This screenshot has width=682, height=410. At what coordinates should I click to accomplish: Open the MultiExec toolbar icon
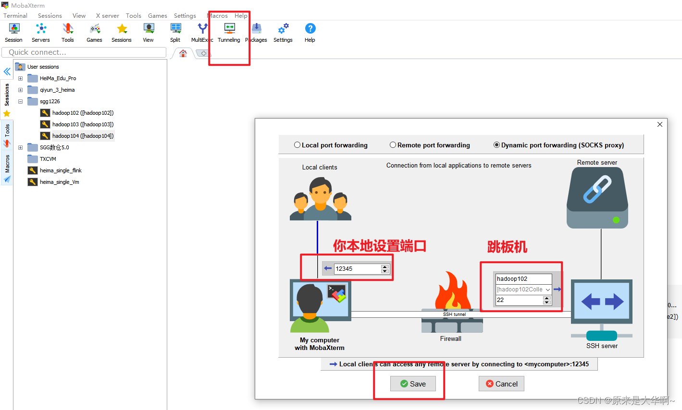tap(202, 33)
